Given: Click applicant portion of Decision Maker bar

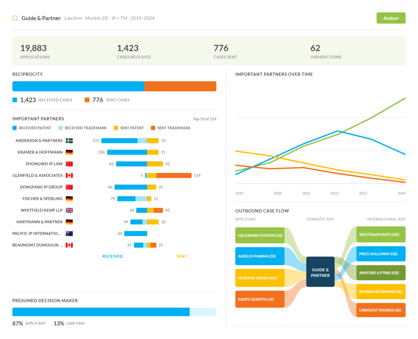Looking at the screenshot, I should pyautogui.click(x=101, y=312).
